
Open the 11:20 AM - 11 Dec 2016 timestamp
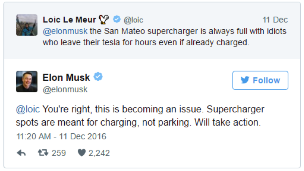pos(61,136)
